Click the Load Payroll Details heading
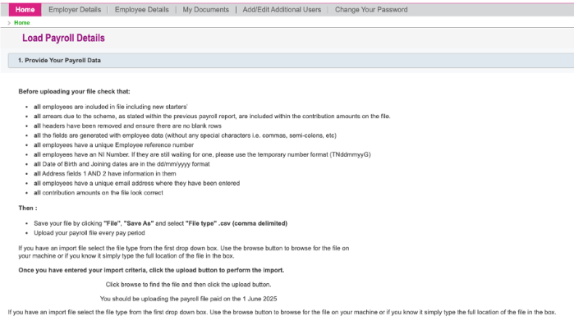Screen dimensions: 574x325 click(x=63, y=38)
